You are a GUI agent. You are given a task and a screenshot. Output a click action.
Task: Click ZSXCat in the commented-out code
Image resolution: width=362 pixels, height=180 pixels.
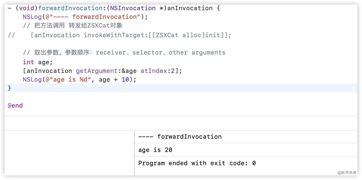click(167, 35)
